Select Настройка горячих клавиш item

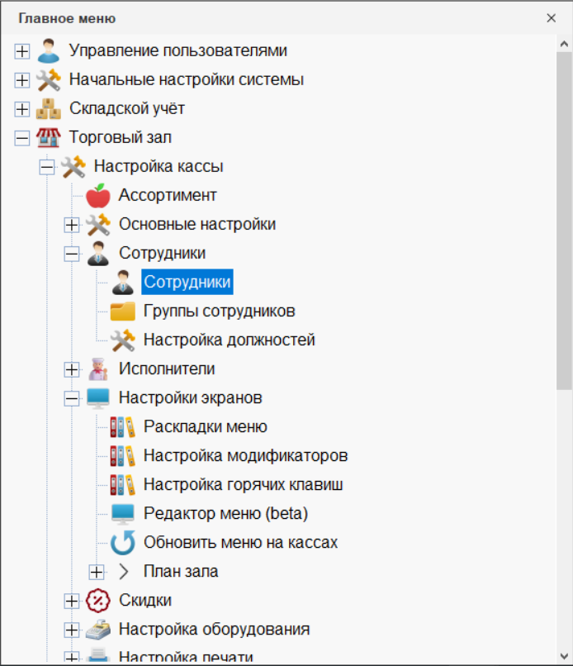point(243,485)
